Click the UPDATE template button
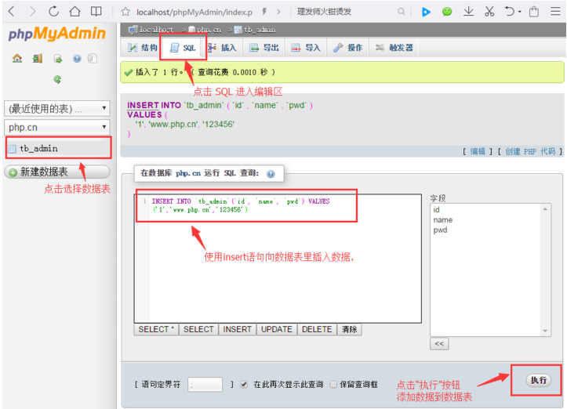 click(277, 330)
